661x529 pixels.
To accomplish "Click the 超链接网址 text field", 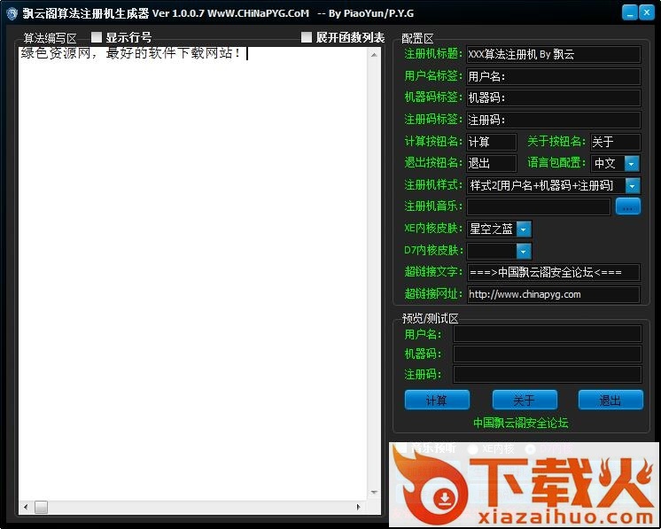I will 553,294.
